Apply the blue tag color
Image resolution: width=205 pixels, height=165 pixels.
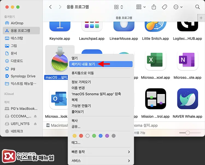point(101,136)
